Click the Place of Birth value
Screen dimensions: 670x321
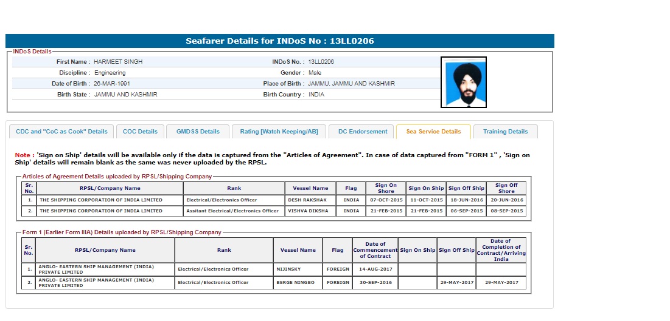pyautogui.click(x=351, y=84)
